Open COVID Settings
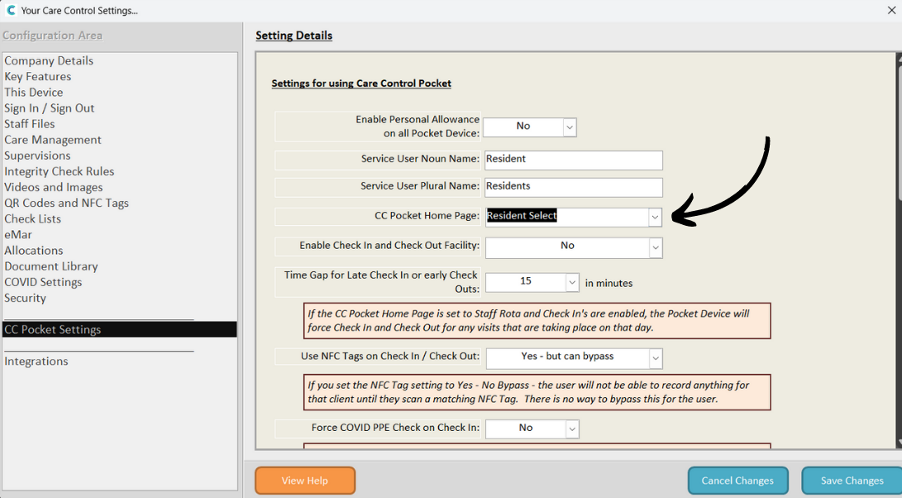Viewport: 902px width, 498px height. pyautogui.click(x=43, y=282)
